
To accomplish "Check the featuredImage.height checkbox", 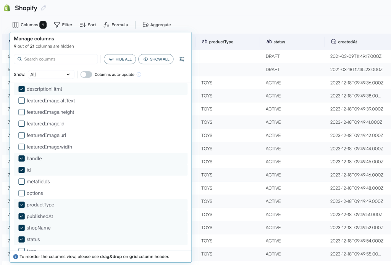I will coord(22,112).
